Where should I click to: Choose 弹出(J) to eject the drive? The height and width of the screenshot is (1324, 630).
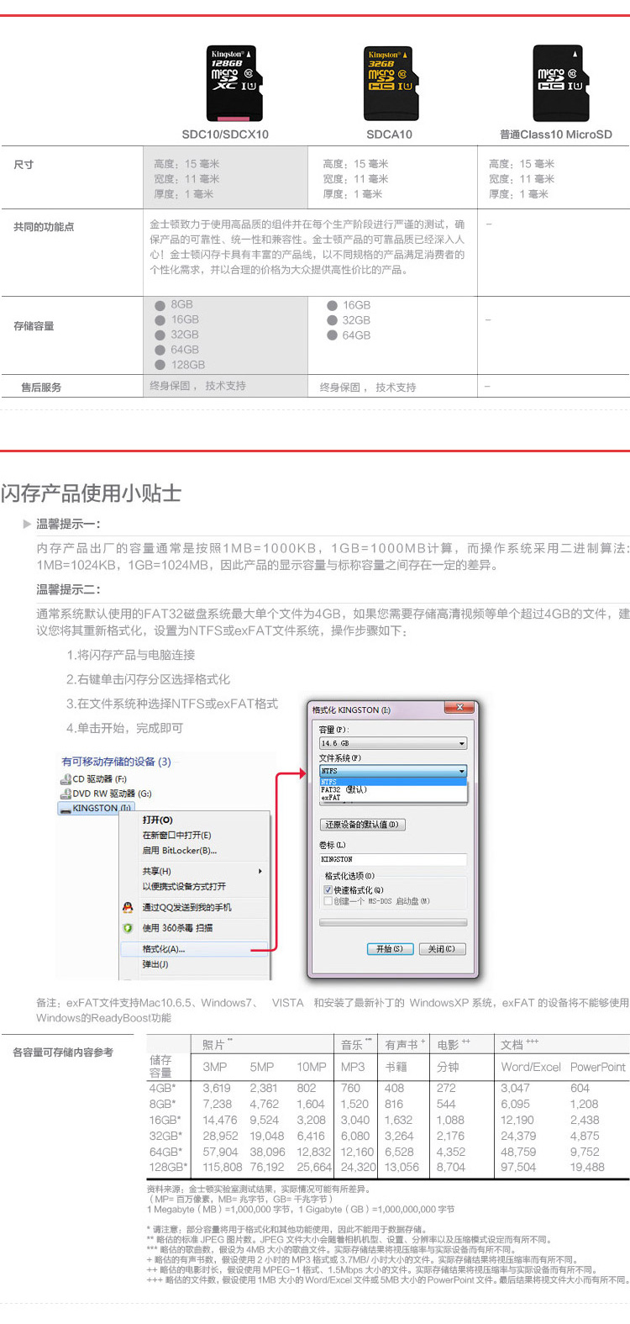point(155,965)
